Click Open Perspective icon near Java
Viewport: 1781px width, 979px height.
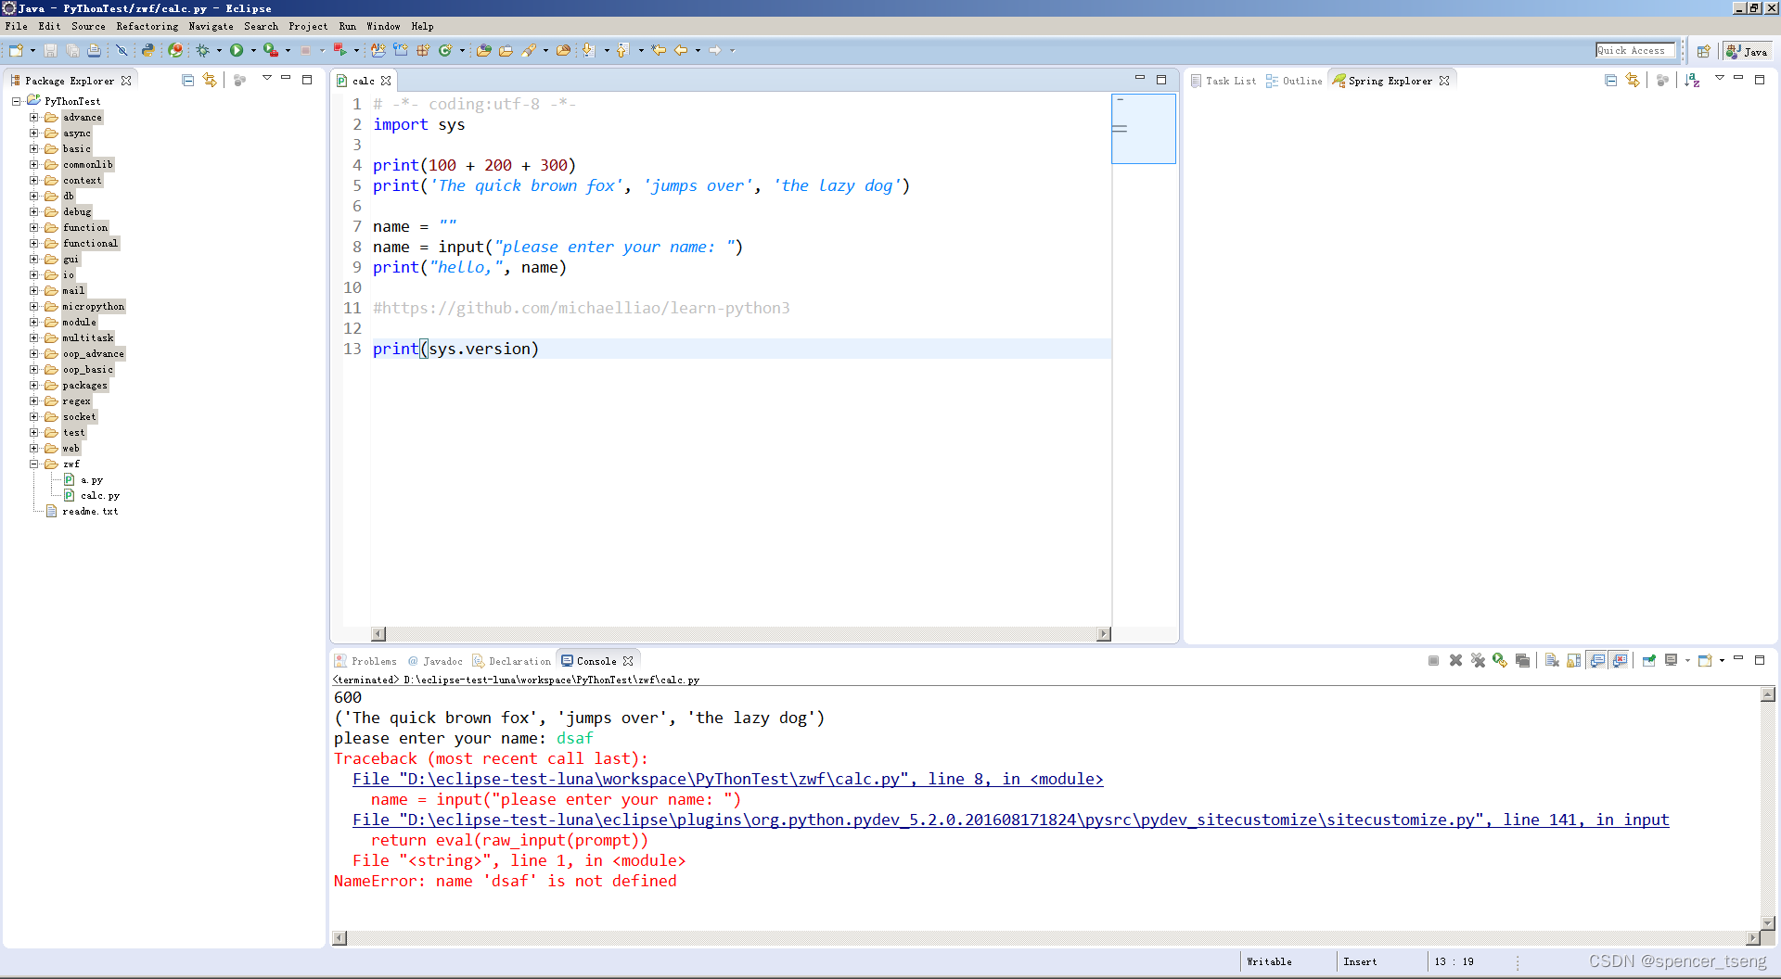point(1703,51)
